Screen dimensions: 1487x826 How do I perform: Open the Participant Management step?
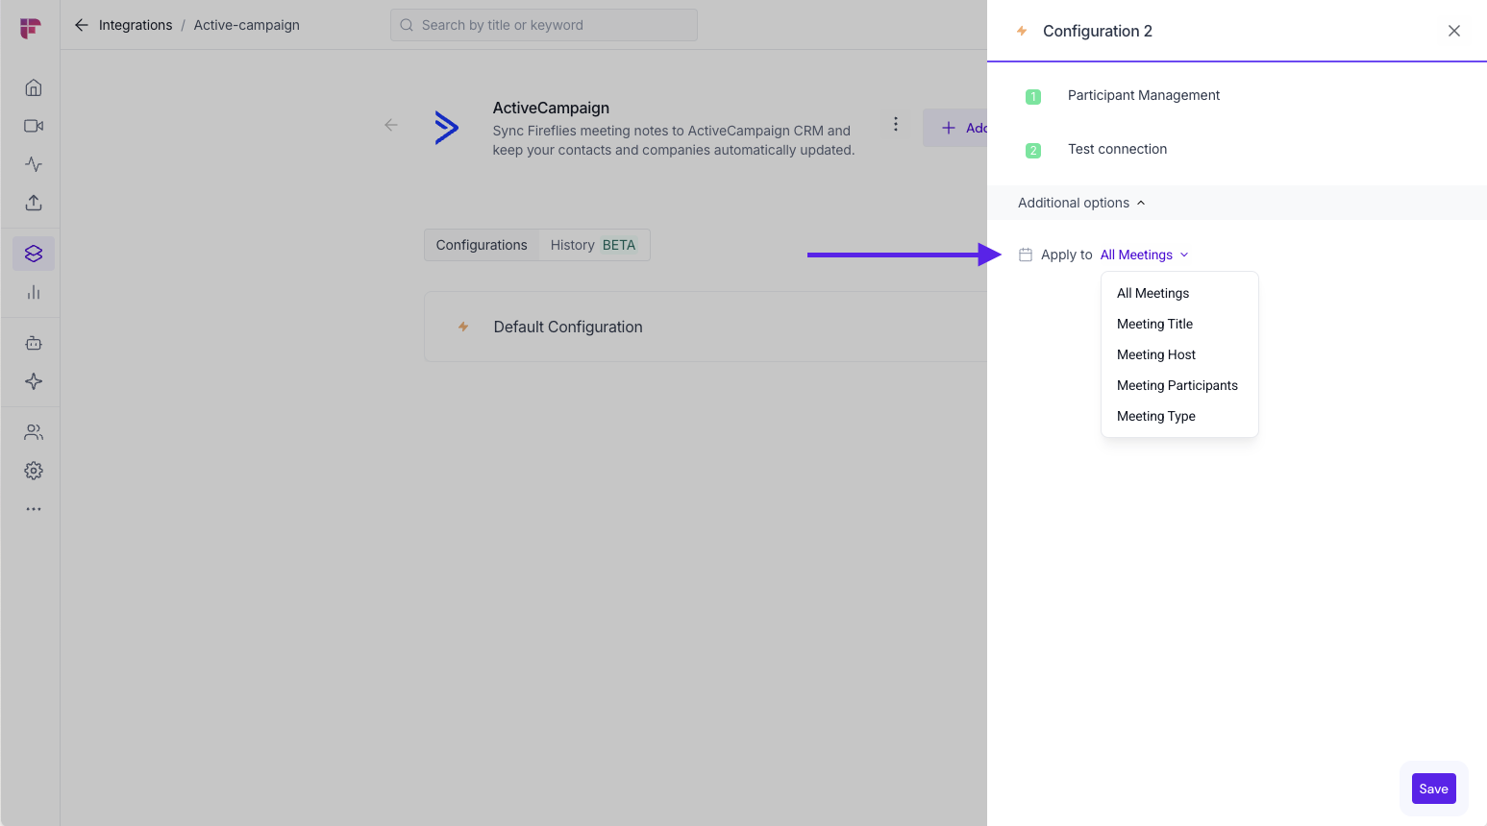1143,95
